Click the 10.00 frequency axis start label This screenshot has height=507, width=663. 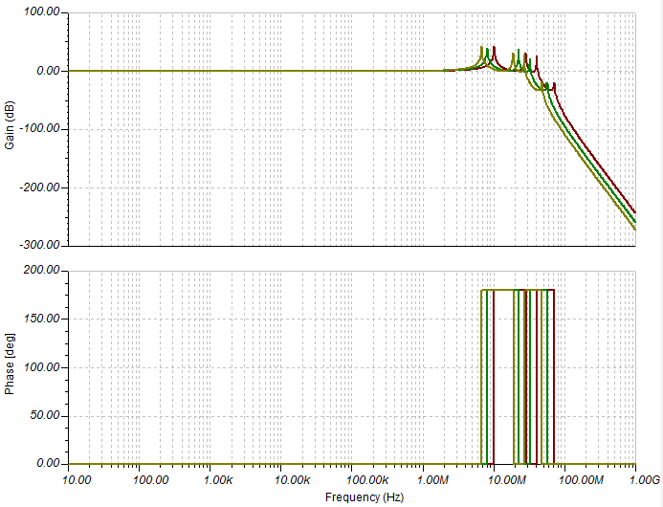click(77, 478)
